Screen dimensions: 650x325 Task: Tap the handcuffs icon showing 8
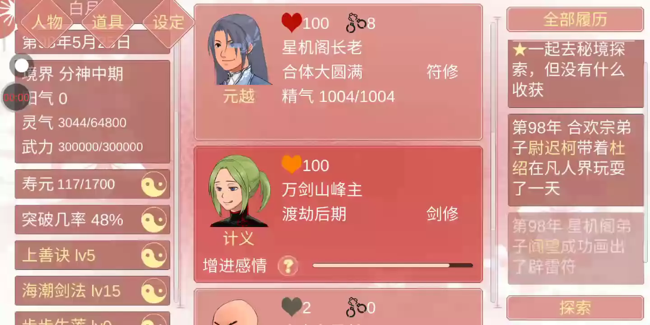pos(356,23)
